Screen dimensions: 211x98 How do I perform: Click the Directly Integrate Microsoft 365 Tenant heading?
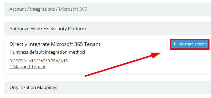tap(55, 44)
